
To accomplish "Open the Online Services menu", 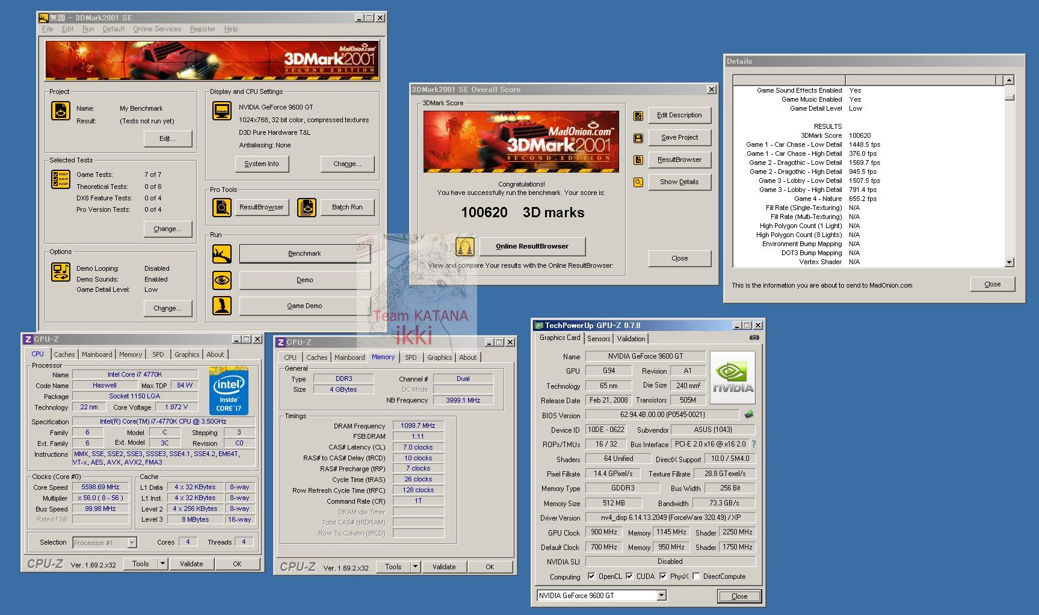I will [x=157, y=29].
